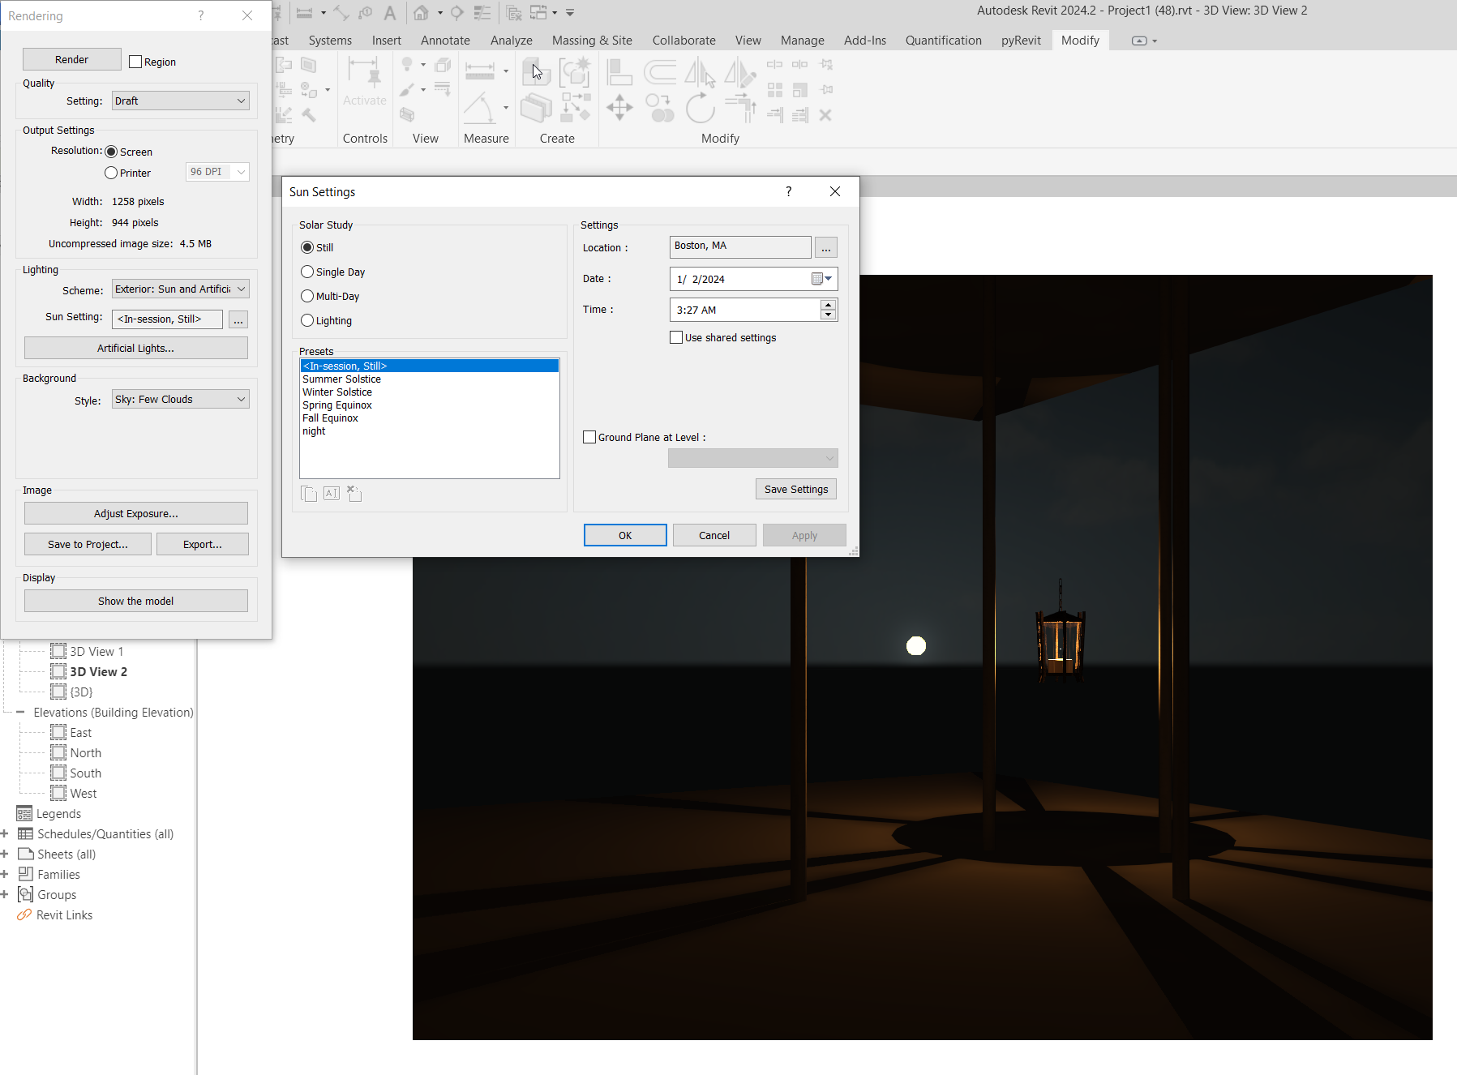Click the help icon in Rendering dialog
Viewport: 1457px width, 1075px height.
click(200, 15)
